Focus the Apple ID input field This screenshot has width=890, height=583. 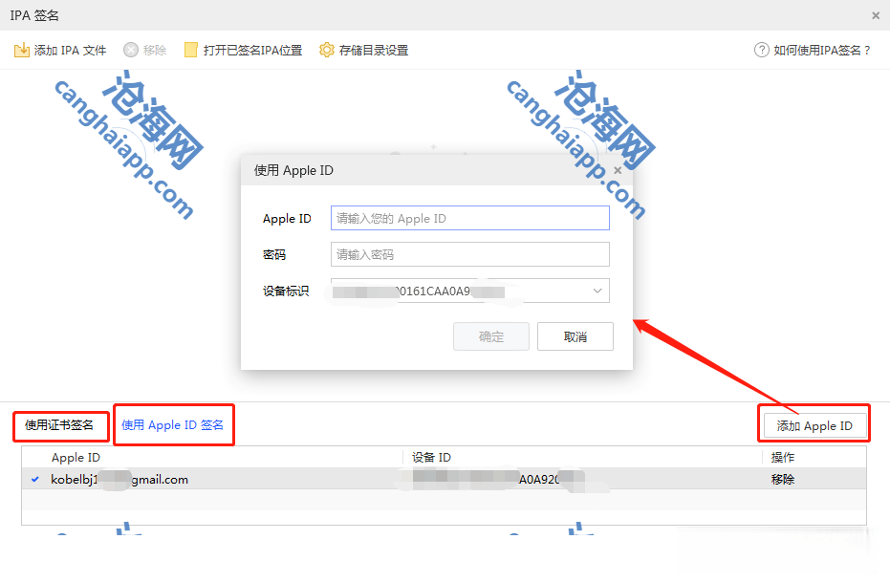coord(469,219)
